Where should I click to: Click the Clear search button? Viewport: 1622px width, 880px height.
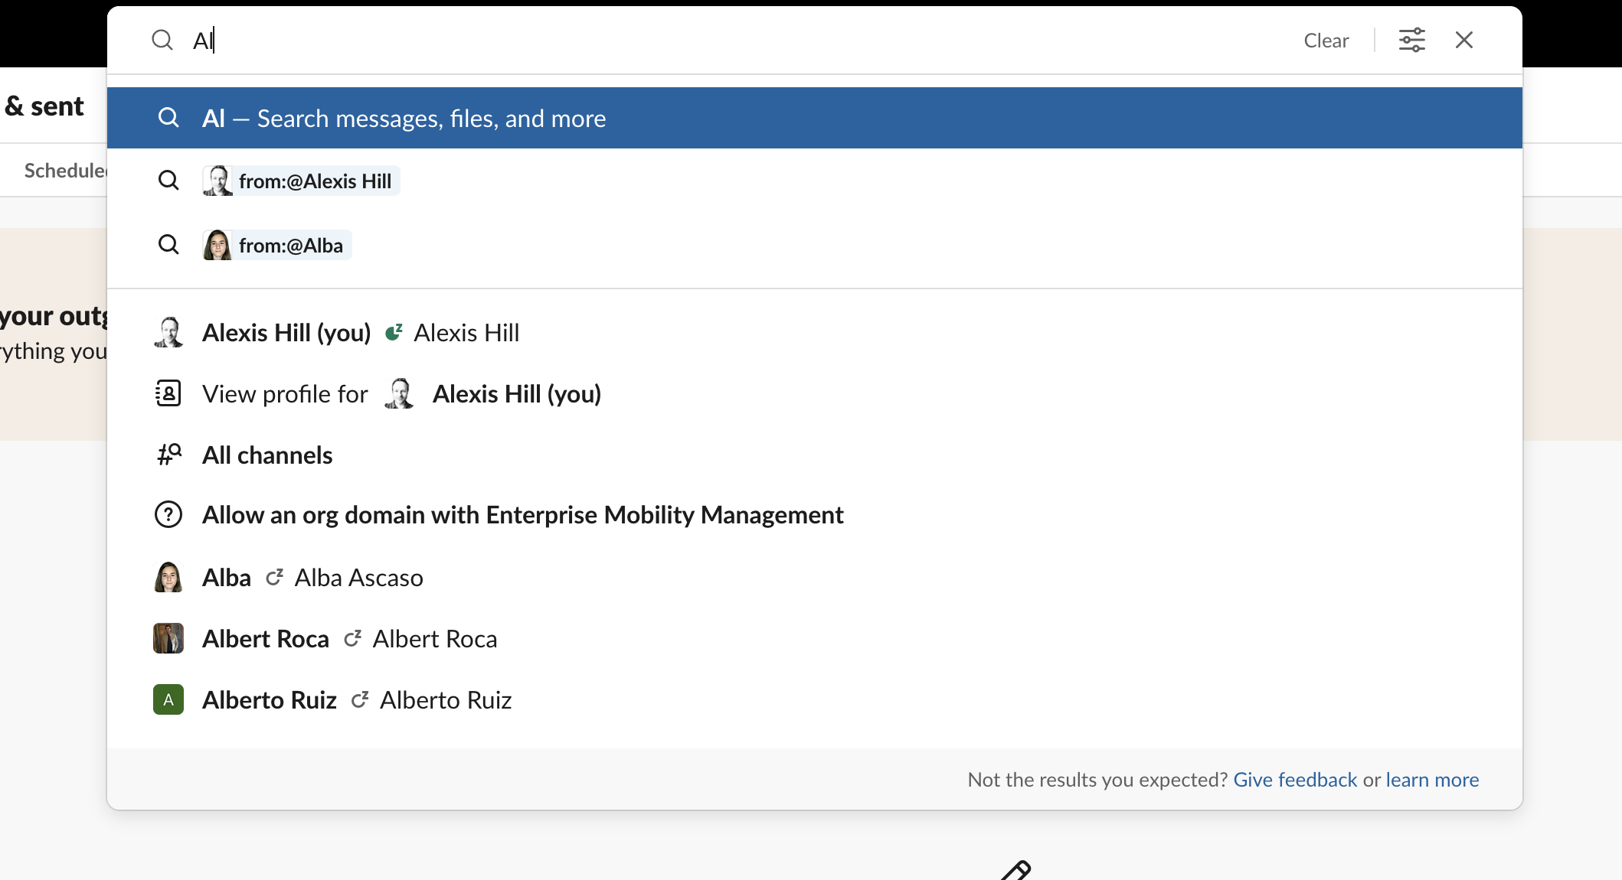pos(1326,41)
